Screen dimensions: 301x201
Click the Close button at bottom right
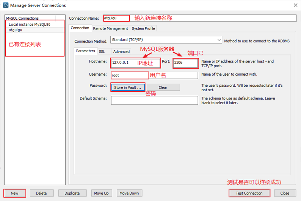pos(285,193)
